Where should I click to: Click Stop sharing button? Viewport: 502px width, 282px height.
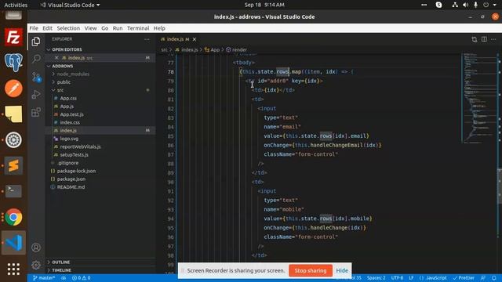point(311,270)
